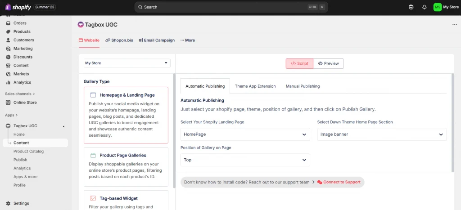Switch to the Manual Publishing tab

[x=303, y=86]
